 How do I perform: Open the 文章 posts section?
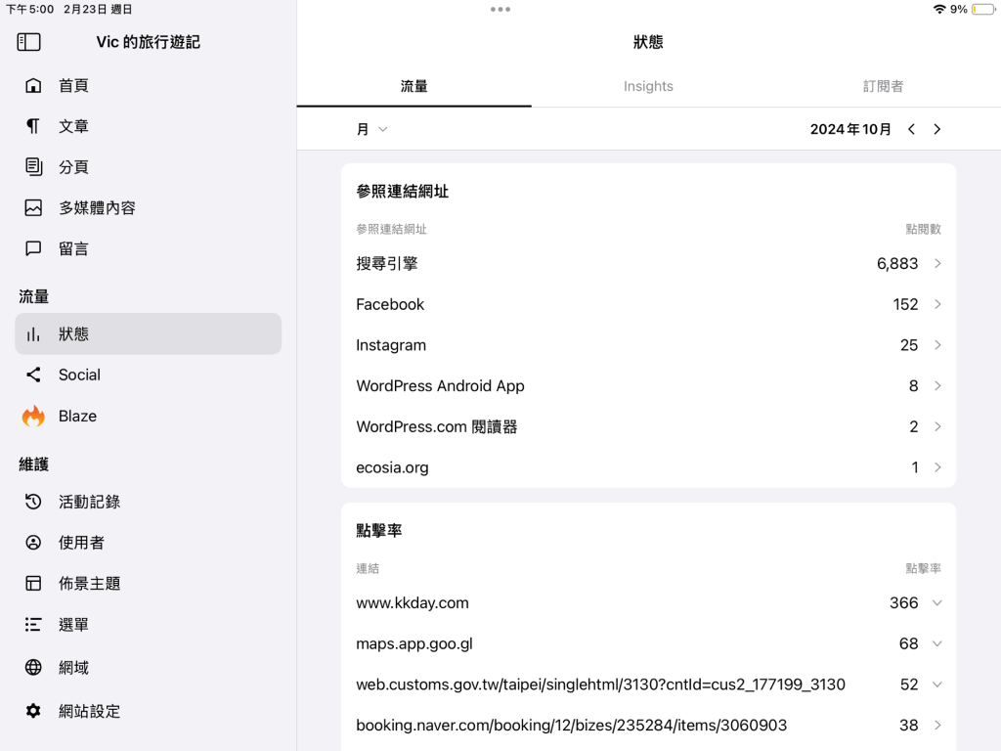pos(73,126)
